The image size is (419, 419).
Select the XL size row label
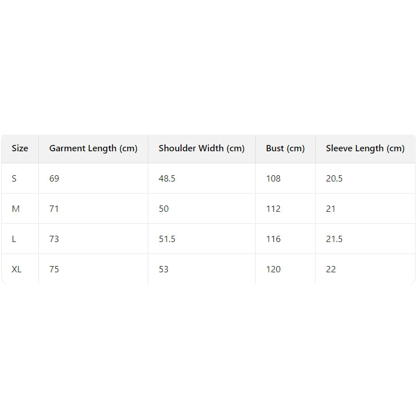(x=17, y=269)
